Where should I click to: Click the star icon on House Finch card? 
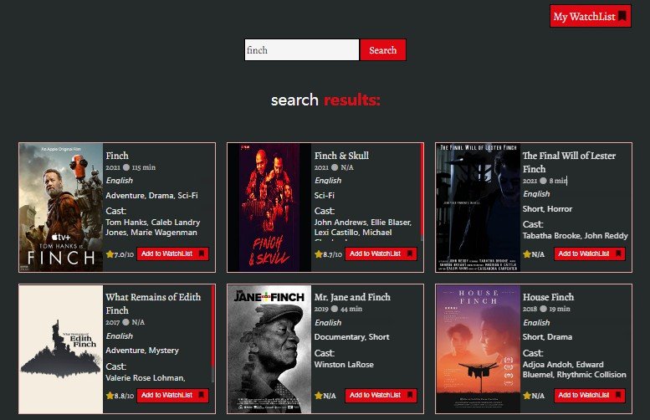[526, 396]
